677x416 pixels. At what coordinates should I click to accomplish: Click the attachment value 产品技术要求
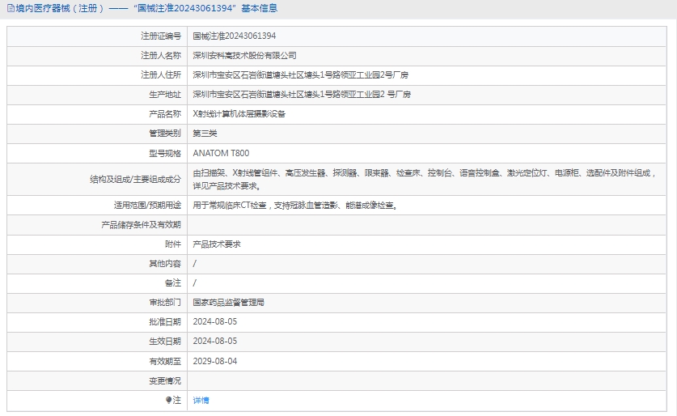coord(217,244)
